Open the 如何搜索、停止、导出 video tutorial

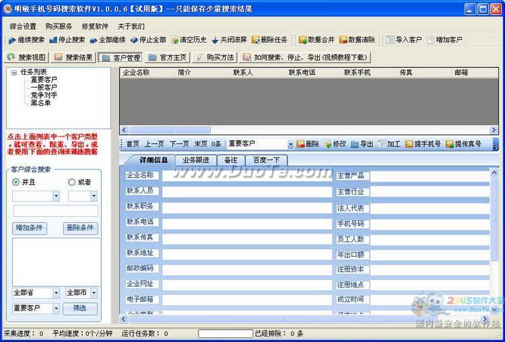(x=305, y=58)
